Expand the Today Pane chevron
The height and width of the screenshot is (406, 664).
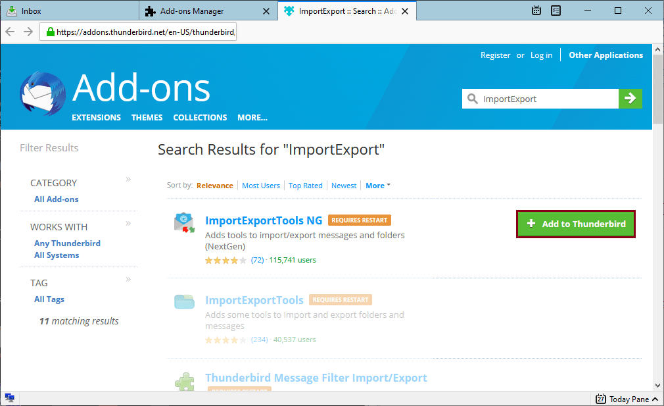[655, 399]
